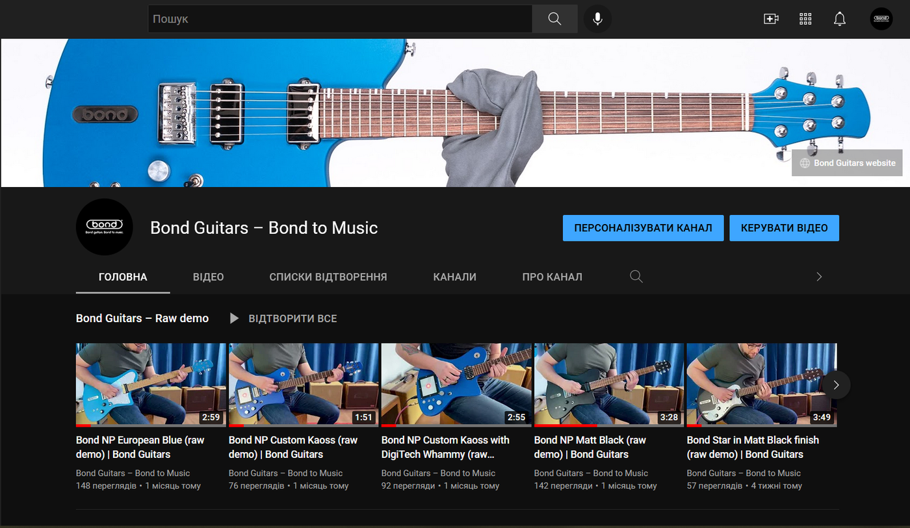This screenshot has height=528, width=910.
Task: Open Bond NP European Blue video thumbnail
Action: click(151, 384)
